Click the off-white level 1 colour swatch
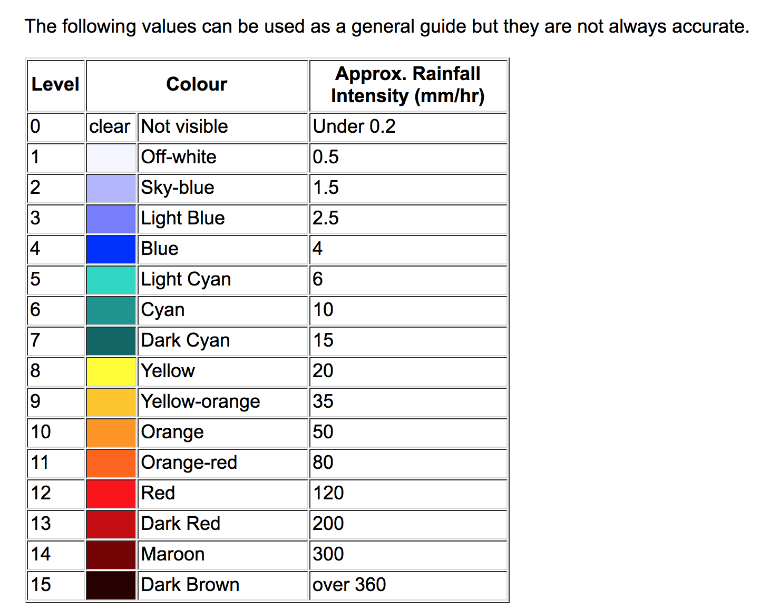Viewport: 760px width, 610px height. [111, 158]
